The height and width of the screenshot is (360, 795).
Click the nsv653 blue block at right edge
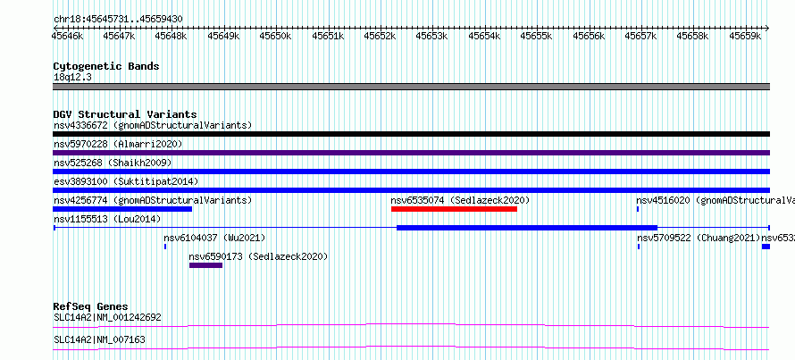766,247
